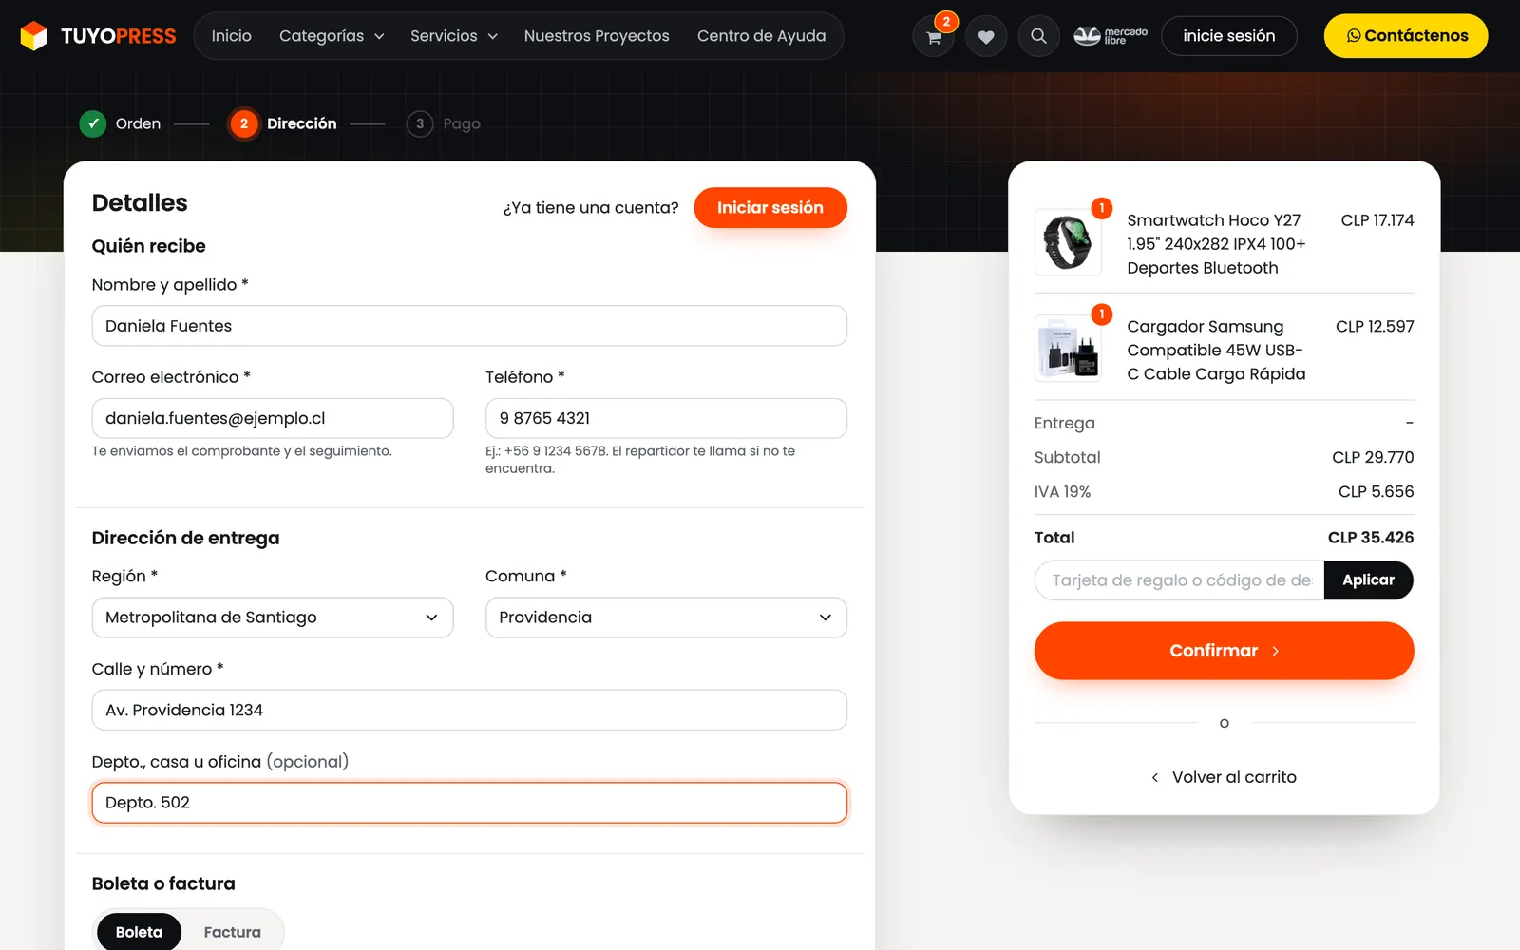Click the Smartwatch Hoco Y27 product name
This screenshot has width=1520, height=950.
click(x=1216, y=244)
